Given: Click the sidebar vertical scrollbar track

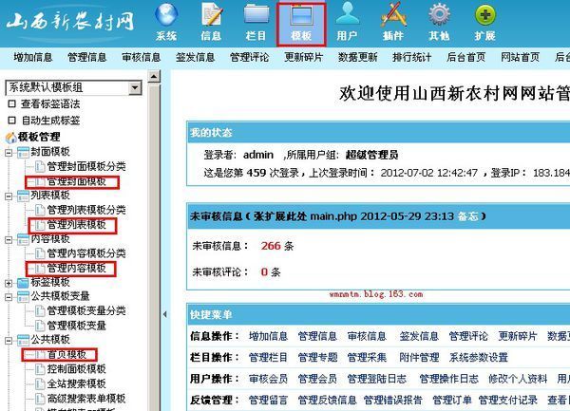Looking at the screenshot, I should (154, 247).
